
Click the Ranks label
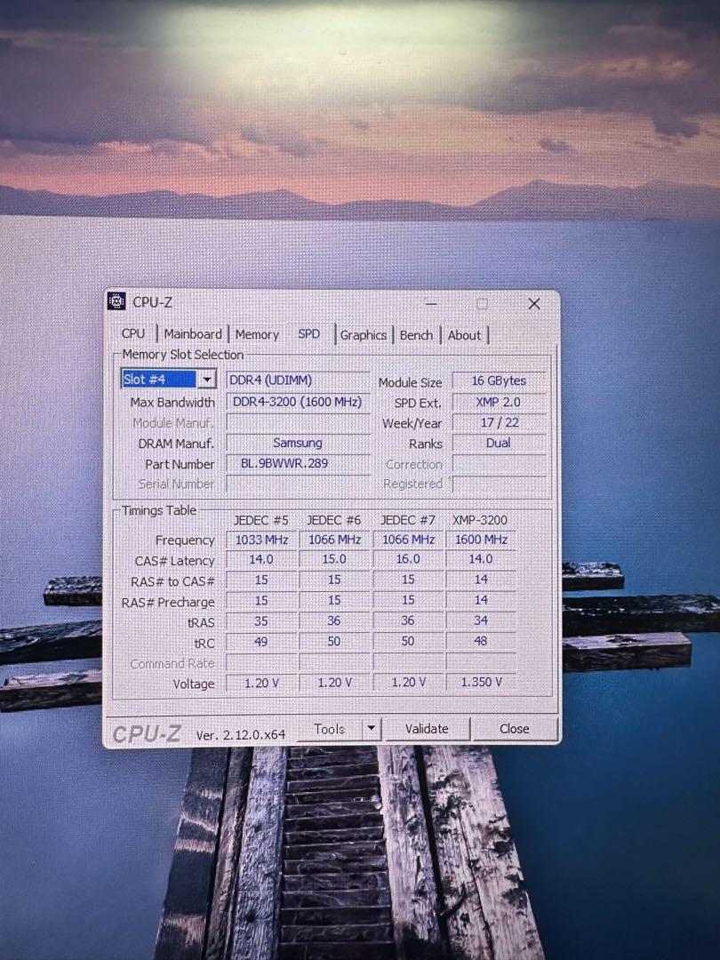[x=426, y=444]
